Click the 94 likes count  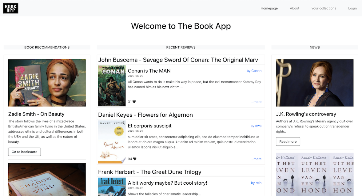[130, 159]
